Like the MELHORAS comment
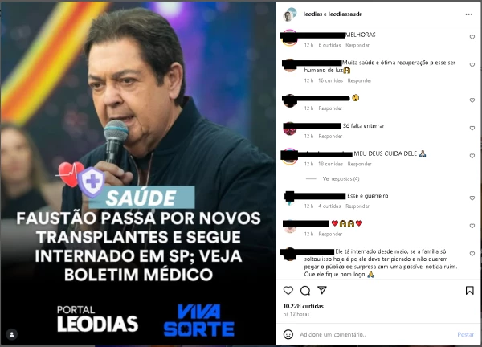This screenshot has height=347, width=482. [x=472, y=37]
